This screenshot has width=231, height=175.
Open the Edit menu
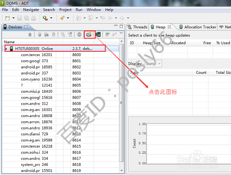[x=15, y=10]
